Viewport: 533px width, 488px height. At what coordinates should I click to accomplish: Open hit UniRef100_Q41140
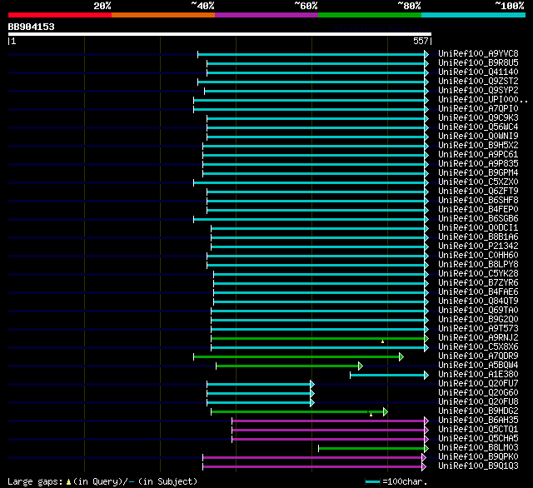(x=478, y=72)
